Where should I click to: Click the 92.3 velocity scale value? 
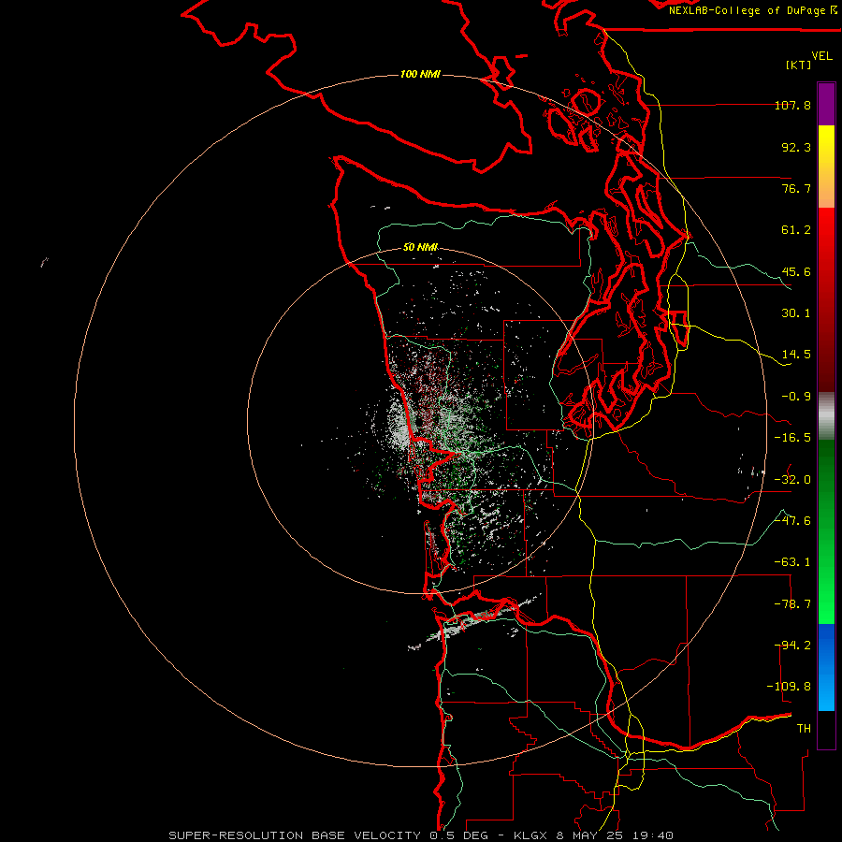[796, 147]
